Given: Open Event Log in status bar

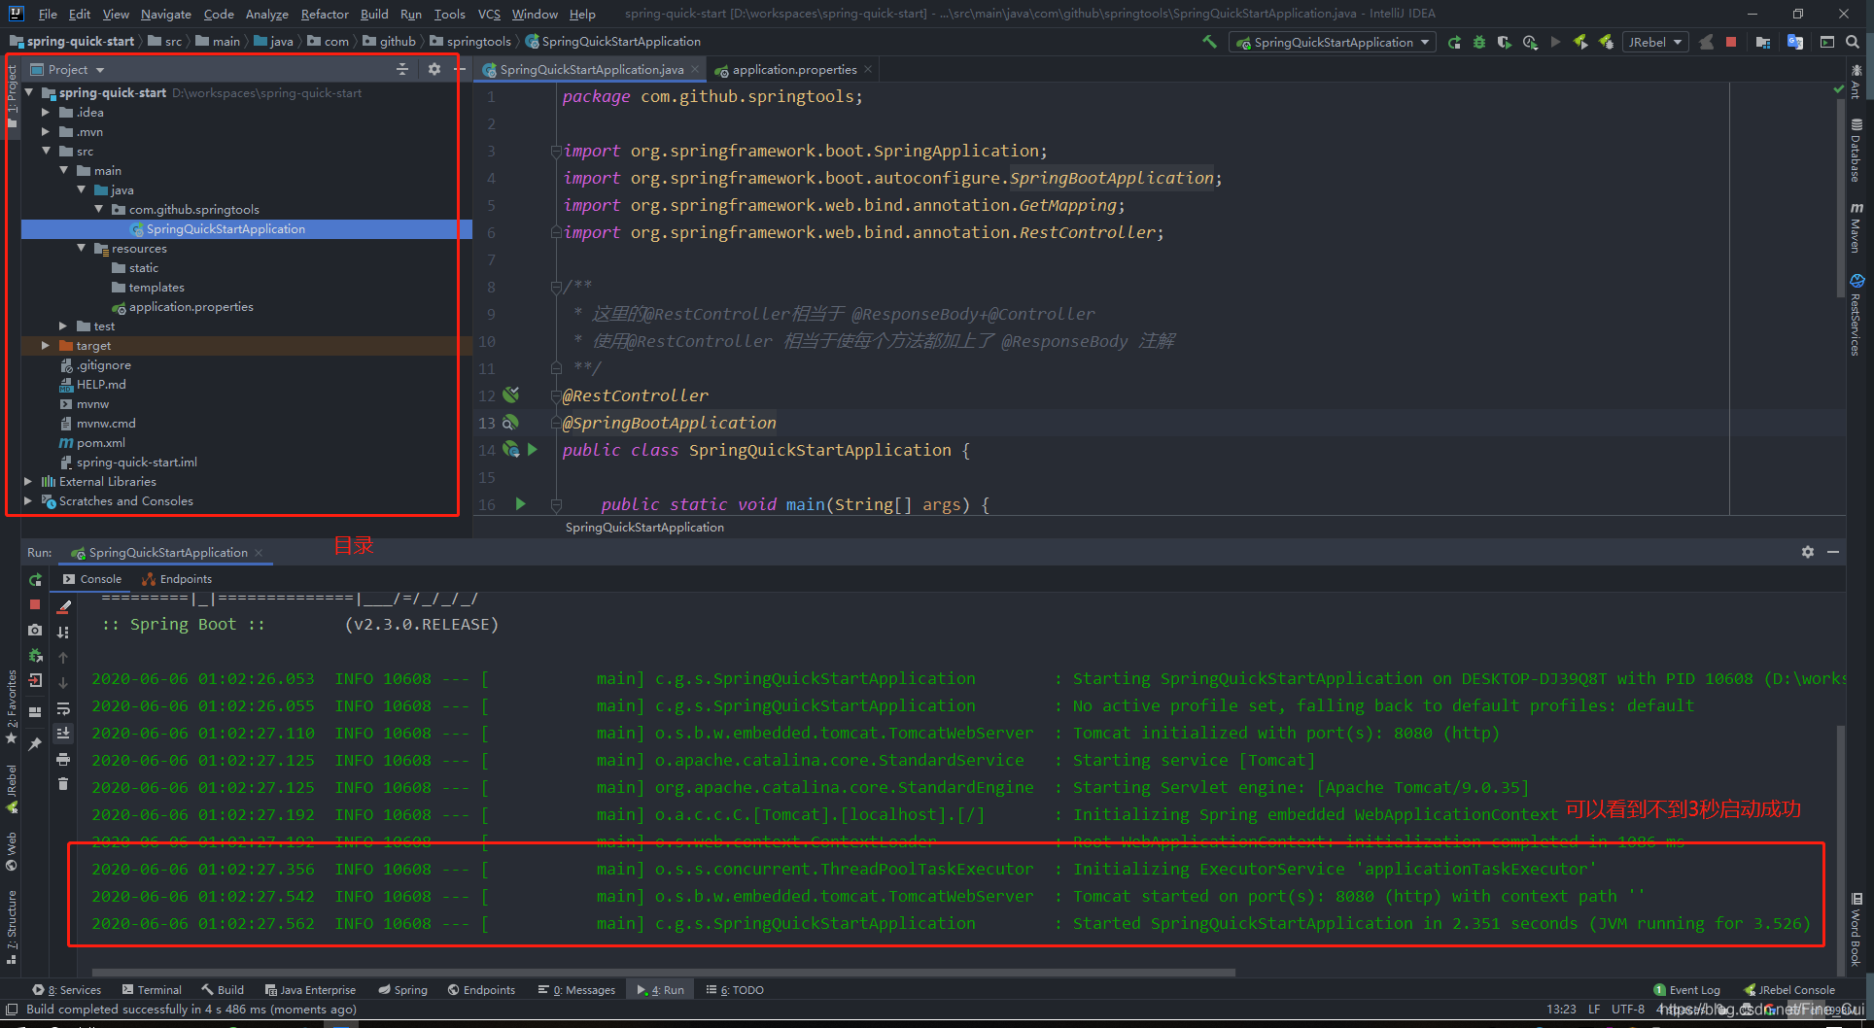Looking at the screenshot, I should pos(1686,990).
